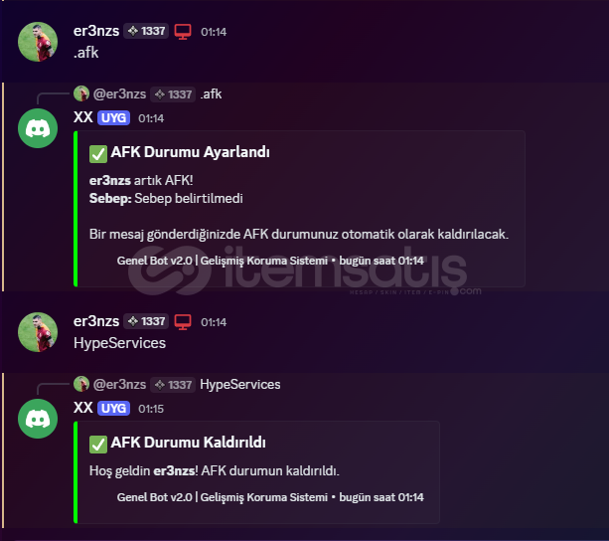Click the desktop icon beside the HypeServices message
This screenshot has width=609, height=541.
point(183,322)
